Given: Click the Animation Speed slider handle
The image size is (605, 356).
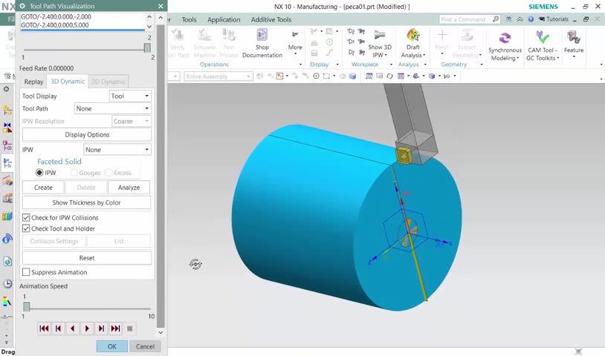Looking at the screenshot, I should coord(26,307).
